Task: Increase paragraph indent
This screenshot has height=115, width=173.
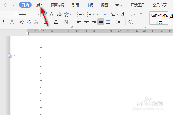Action: (x=106, y=14)
